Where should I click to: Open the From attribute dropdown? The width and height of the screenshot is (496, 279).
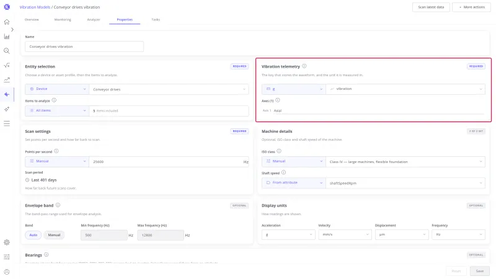coord(293,183)
